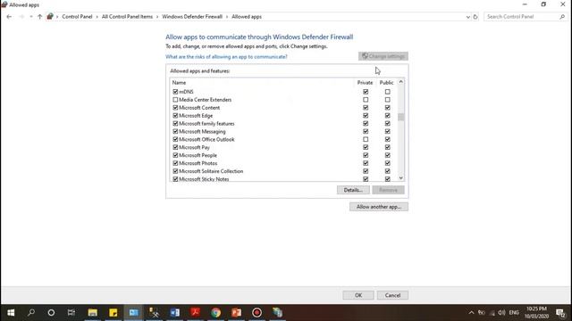This screenshot has width=572, height=321.
Task: Enable Media Center Extenders app checkbox
Action: coord(175,100)
